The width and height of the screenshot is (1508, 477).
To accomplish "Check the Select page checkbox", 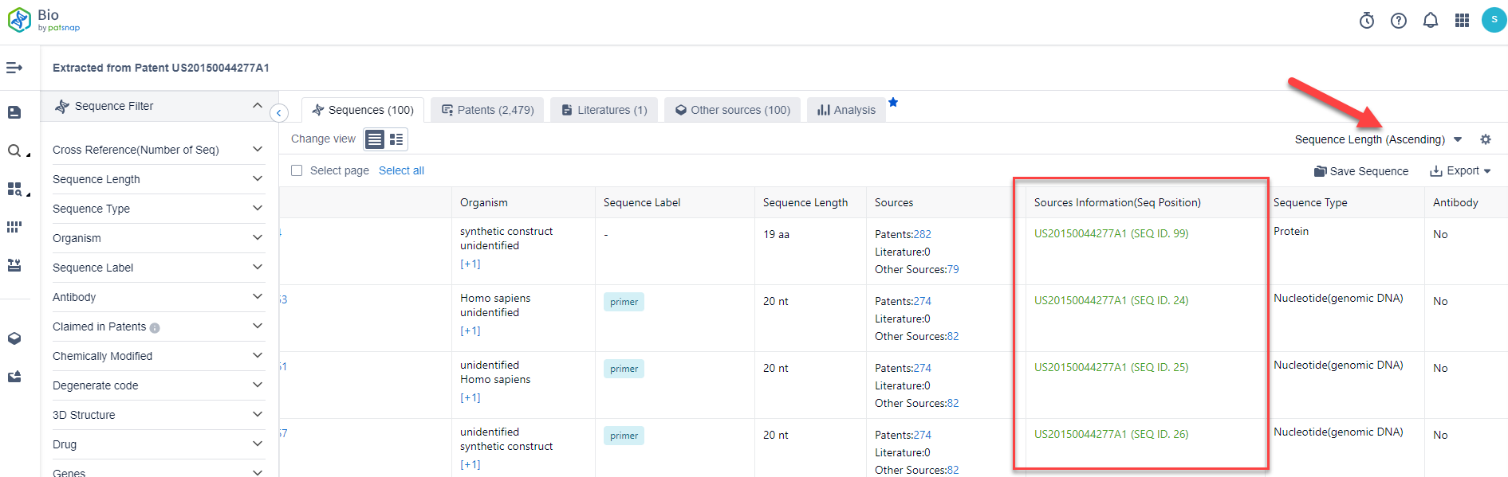I will pyautogui.click(x=297, y=170).
